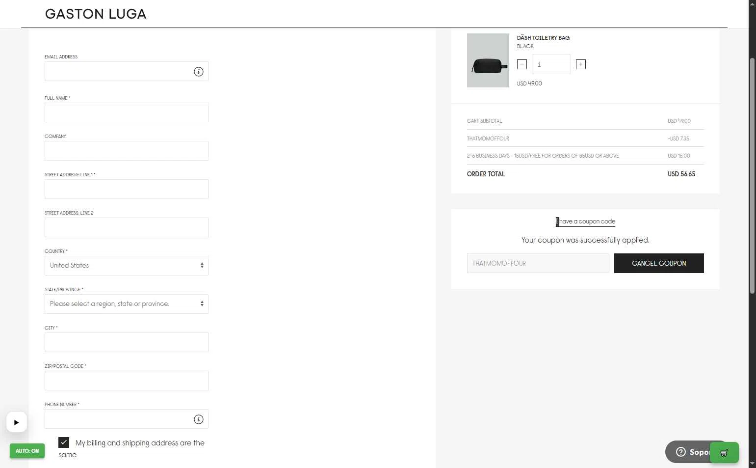This screenshot has width=756, height=468.
Task: Decrease toiletry bag quantity with minus
Action: click(x=522, y=64)
